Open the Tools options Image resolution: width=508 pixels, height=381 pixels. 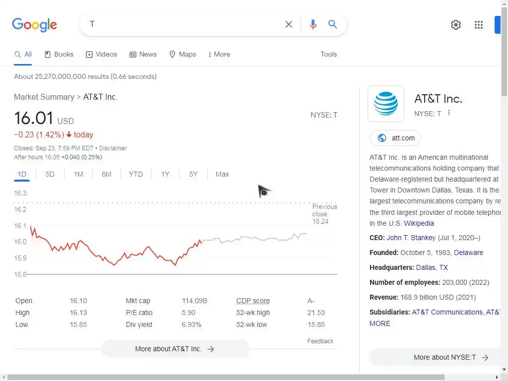[328, 55]
